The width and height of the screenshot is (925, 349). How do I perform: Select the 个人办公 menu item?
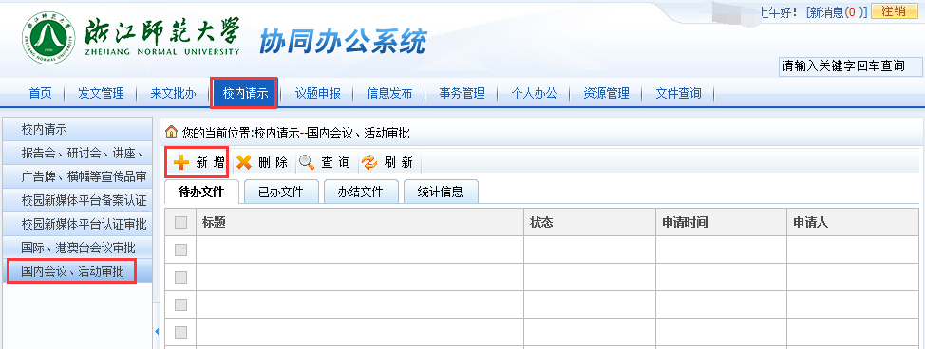tap(534, 93)
